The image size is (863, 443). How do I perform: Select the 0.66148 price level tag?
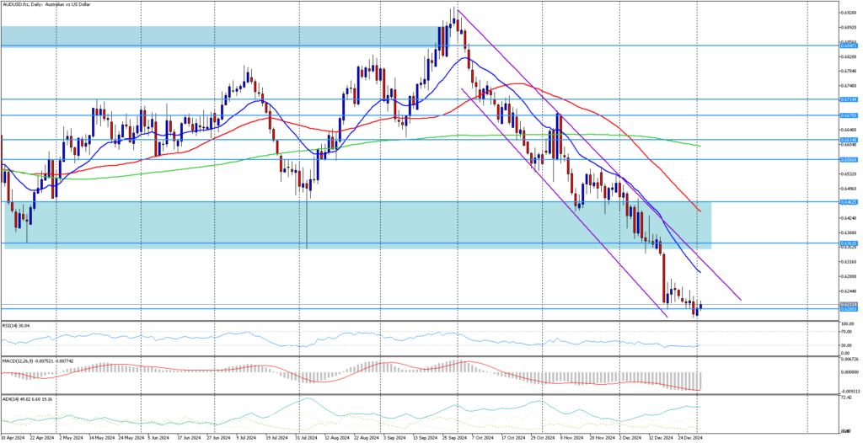point(848,140)
